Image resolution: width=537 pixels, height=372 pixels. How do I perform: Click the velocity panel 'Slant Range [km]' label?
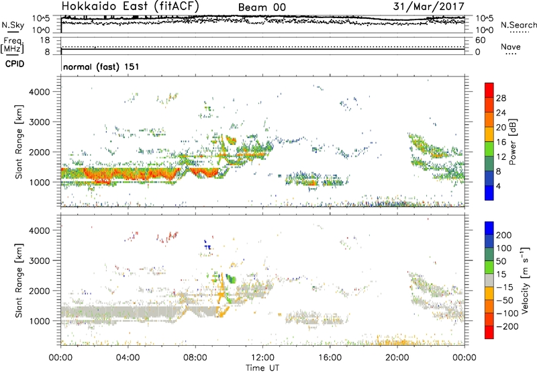click(x=19, y=281)
